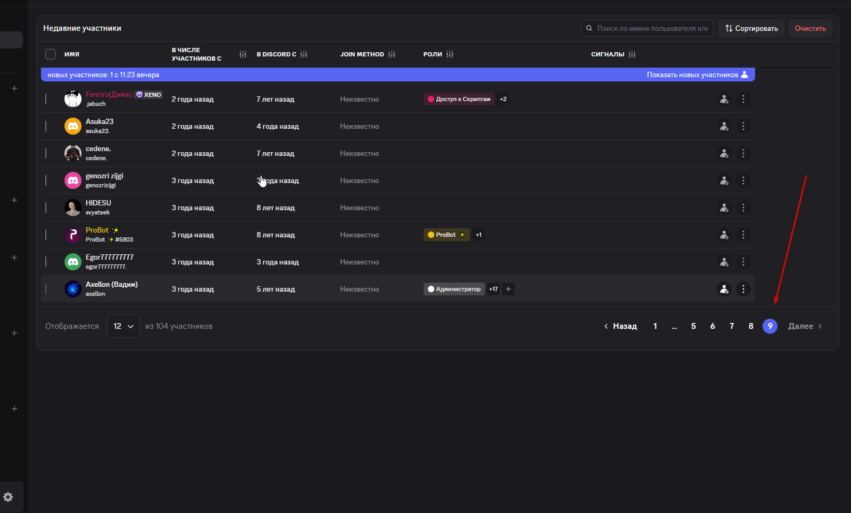Click filter icon beside 'Join Method'
This screenshot has width=851, height=513.
pyautogui.click(x=392, y=54)
